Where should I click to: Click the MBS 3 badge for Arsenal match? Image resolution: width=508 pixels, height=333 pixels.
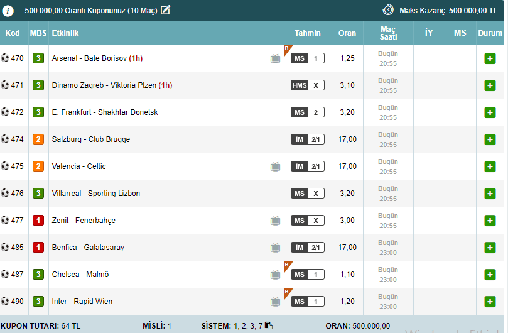[38, 58]
